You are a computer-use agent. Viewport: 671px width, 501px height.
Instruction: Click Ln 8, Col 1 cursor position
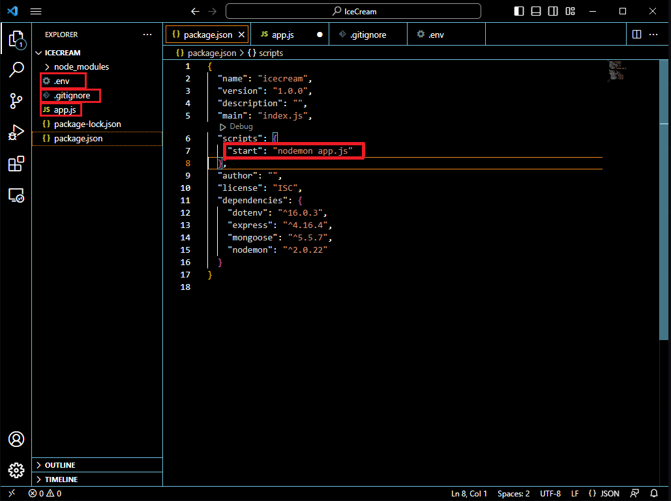click(469, 494)
